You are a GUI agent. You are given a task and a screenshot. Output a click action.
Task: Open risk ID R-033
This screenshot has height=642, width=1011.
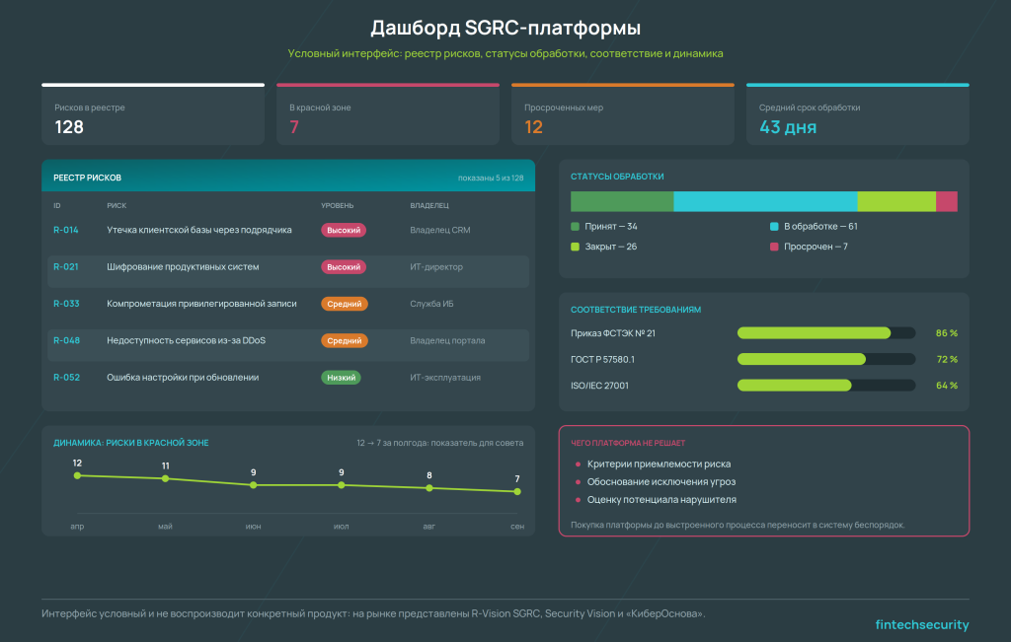click(66, 304)
